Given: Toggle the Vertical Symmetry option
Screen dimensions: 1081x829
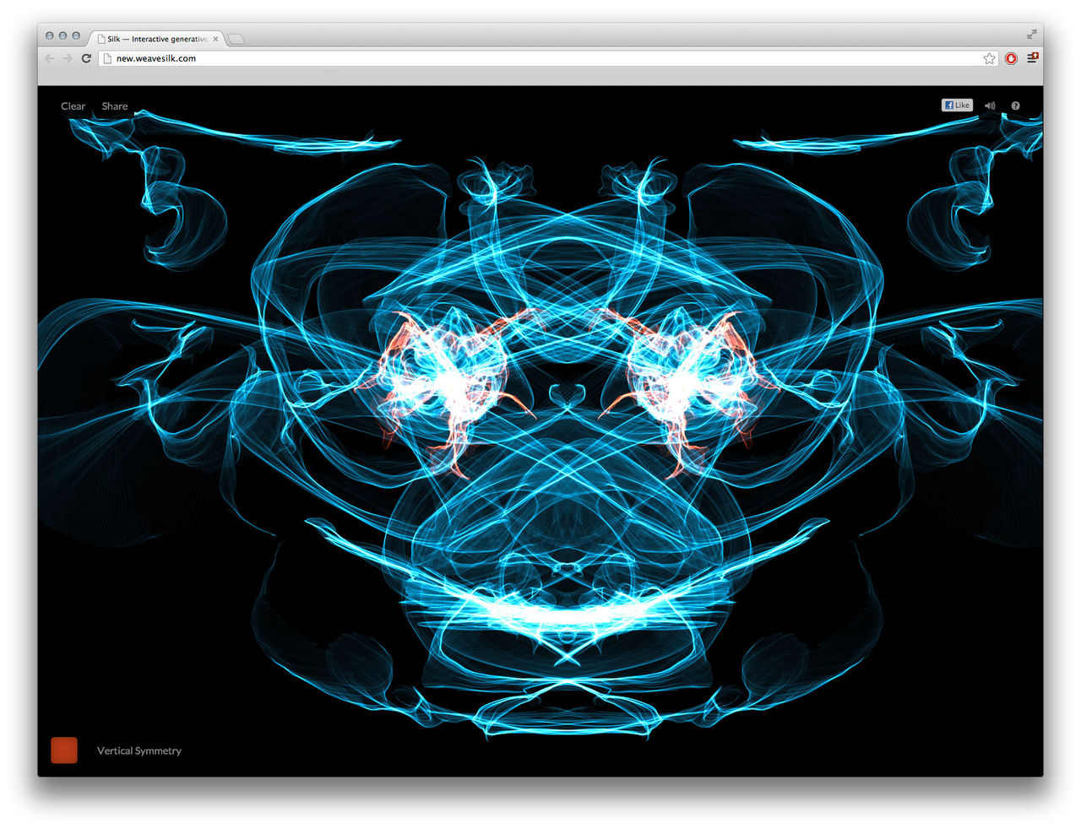Looking at the screenshot, I should coord(139,750).
